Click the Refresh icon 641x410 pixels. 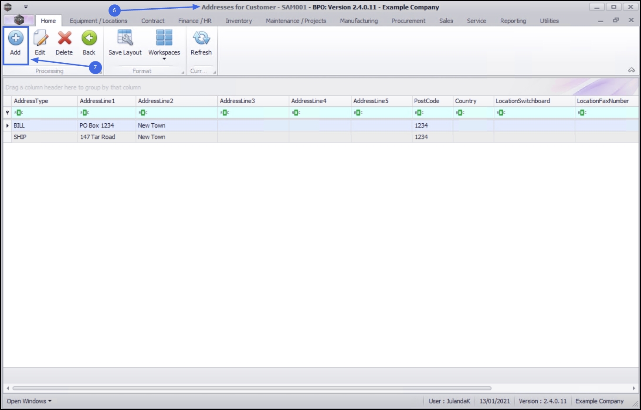(x=201, y=38)
